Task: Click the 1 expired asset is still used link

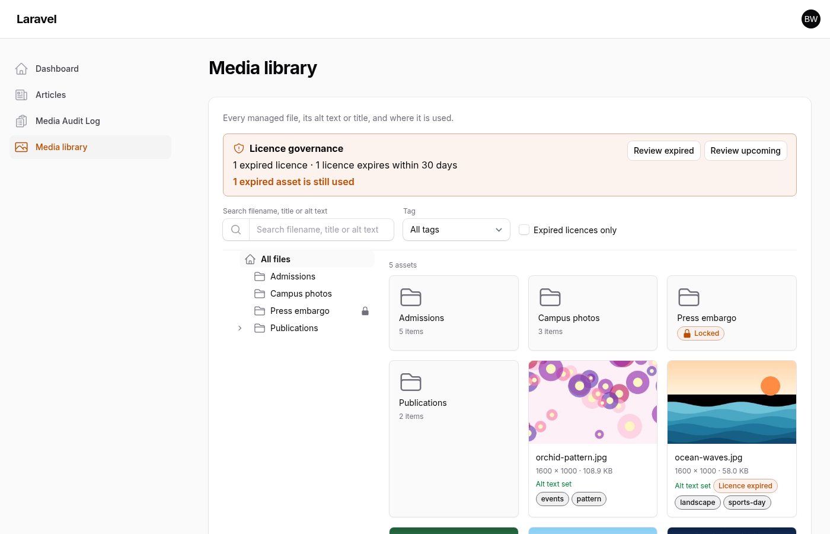Action: click(293, 182)
